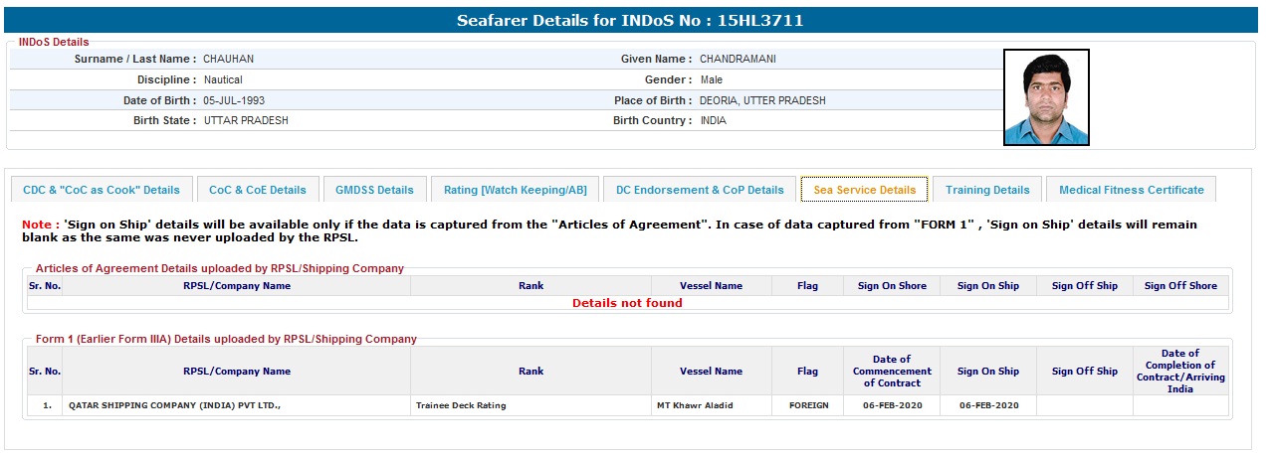1271x454 pixels.
Task: Select the Trainee Deck Rating cell
Action: [461, 405]
